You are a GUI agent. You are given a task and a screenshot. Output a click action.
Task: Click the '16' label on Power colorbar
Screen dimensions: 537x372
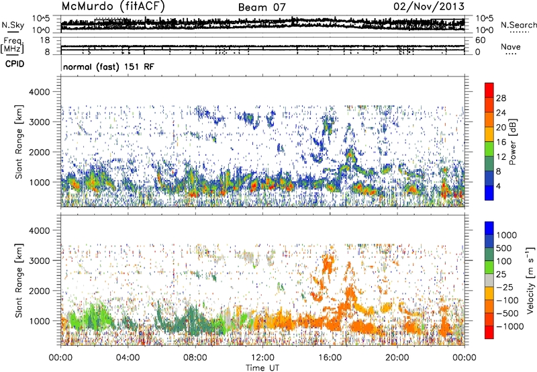pos(501,142)
